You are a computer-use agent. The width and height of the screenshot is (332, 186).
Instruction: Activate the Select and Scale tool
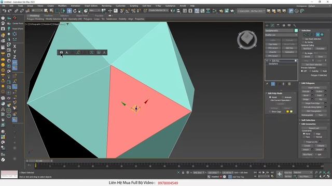click(80, 11)
